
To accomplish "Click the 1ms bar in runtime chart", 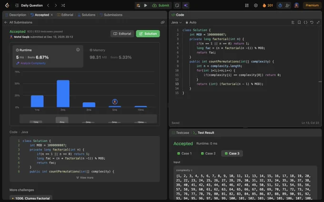I will pyautogui.click(x=37, y=101).
